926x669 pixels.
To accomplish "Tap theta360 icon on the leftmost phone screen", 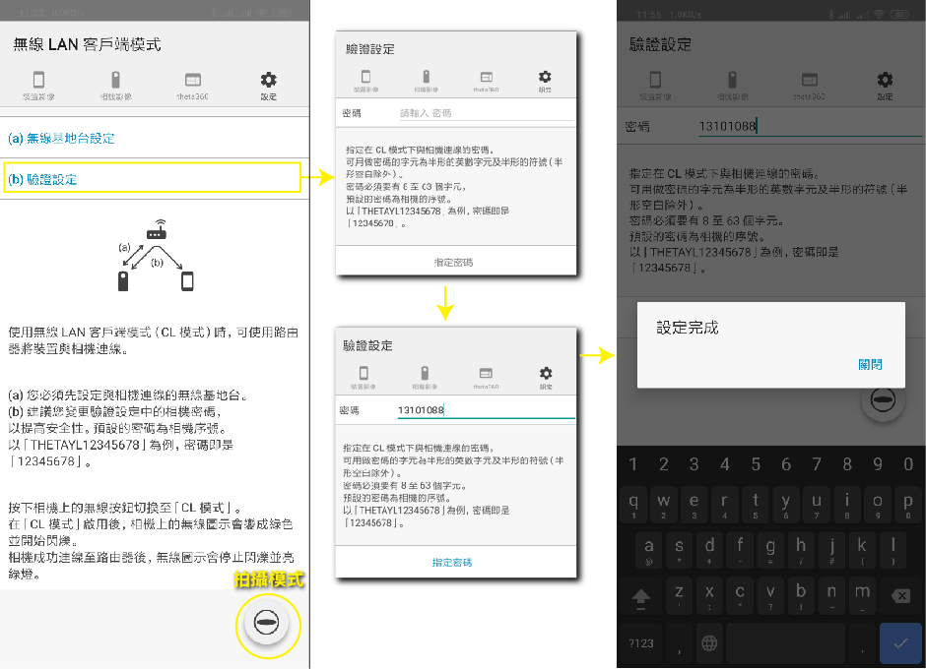I will click(x=193, y=86).
